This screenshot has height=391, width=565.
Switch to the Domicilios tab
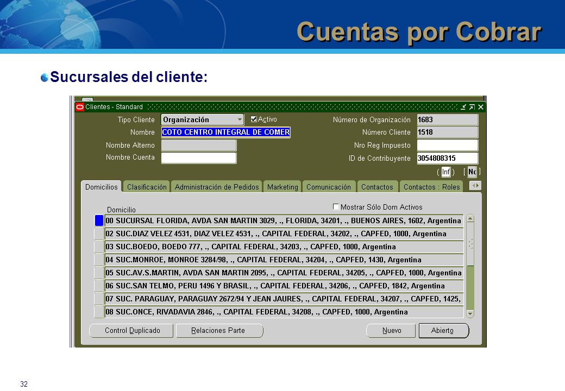point(101,187)
